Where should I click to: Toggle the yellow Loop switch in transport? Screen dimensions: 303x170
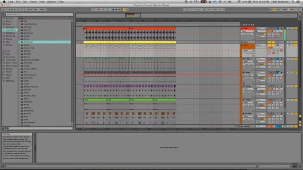coord(124,9)
